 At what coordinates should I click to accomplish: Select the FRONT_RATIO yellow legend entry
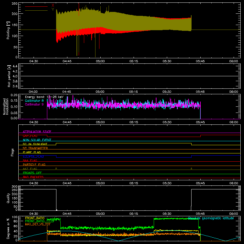click(x=35, y=218)
